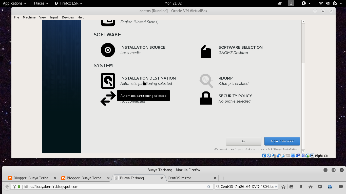The width and height of the screenshot is (346, 194).
Task: Click the scrollbar down arrow in VirtualBox
Action: (x=303, y=151)
